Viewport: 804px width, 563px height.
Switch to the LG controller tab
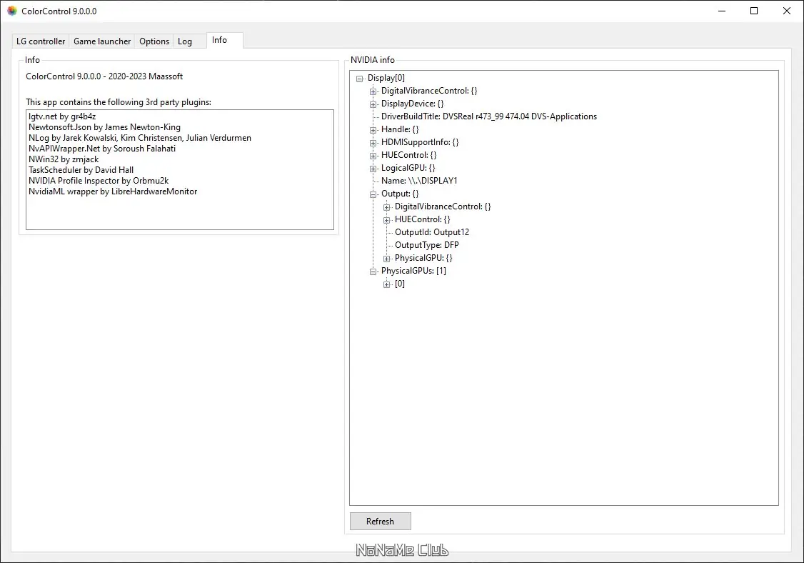coord(41,41)
